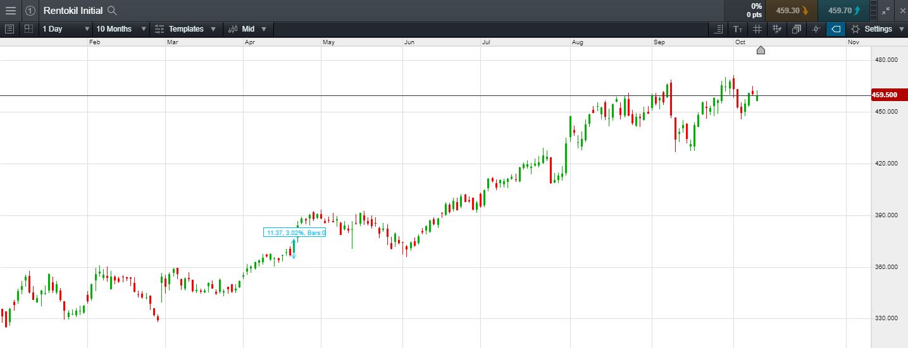Click the eyedropper grid tool icon

[777, 29]
